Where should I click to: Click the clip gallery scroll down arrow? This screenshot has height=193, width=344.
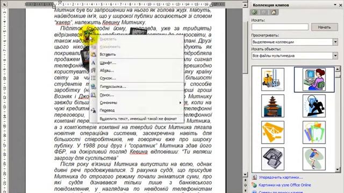point(338,170)
